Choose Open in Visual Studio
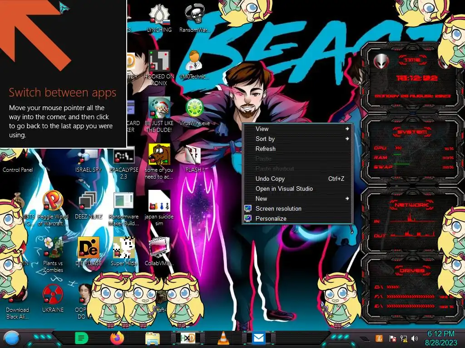The height and width of the screenshot is (348, 465). coord(297,188)
